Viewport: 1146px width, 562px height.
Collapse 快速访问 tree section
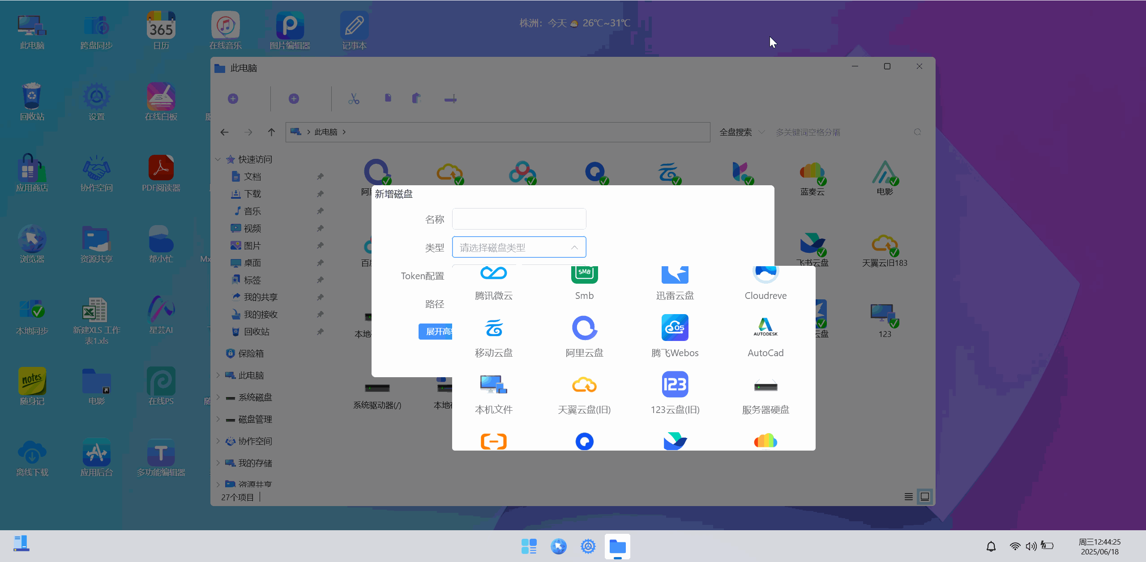218,159
